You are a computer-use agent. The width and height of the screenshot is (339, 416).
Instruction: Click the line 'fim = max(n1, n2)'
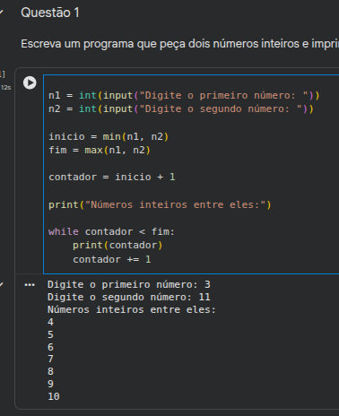(100, 150)
